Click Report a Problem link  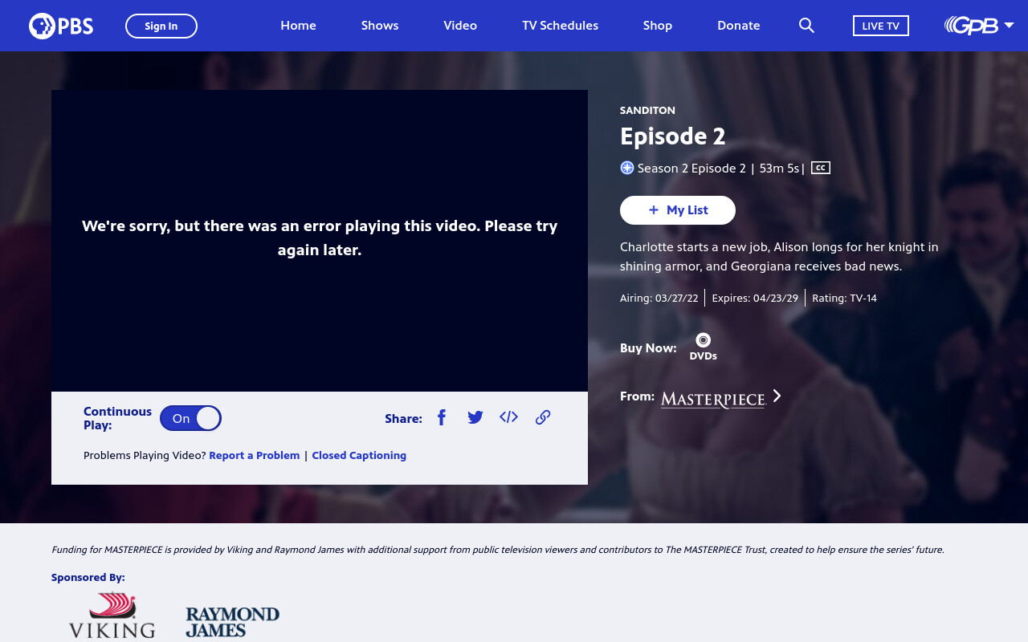pos(254,455)
